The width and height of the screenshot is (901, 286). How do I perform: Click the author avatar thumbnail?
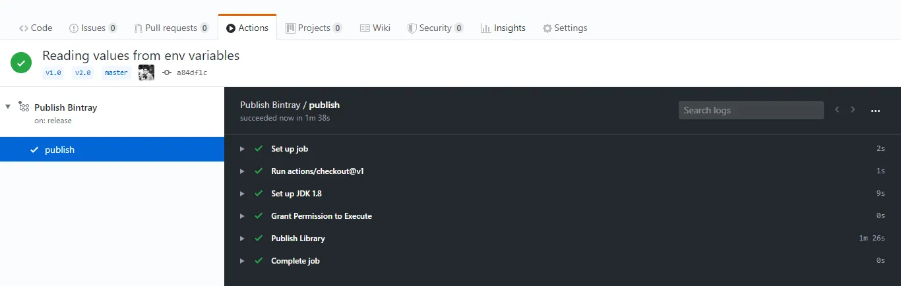pos(146,72)
